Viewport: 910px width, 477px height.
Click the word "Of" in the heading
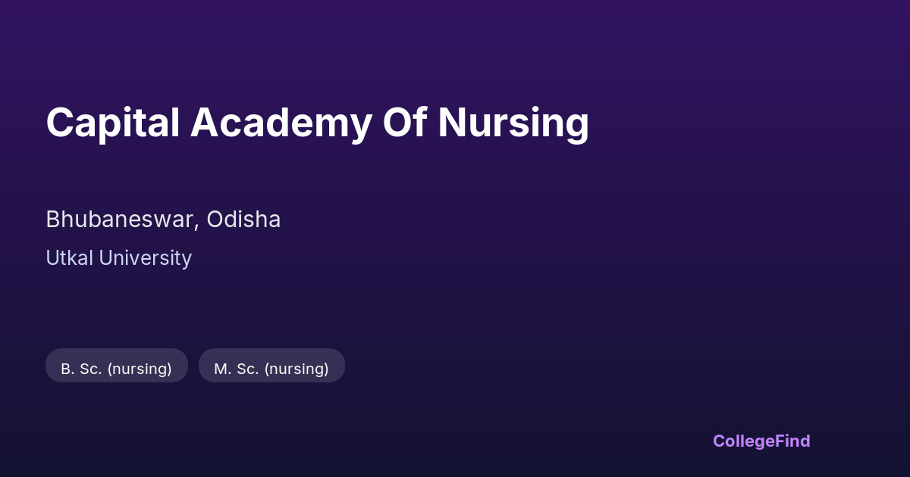[x=404, y=123]
